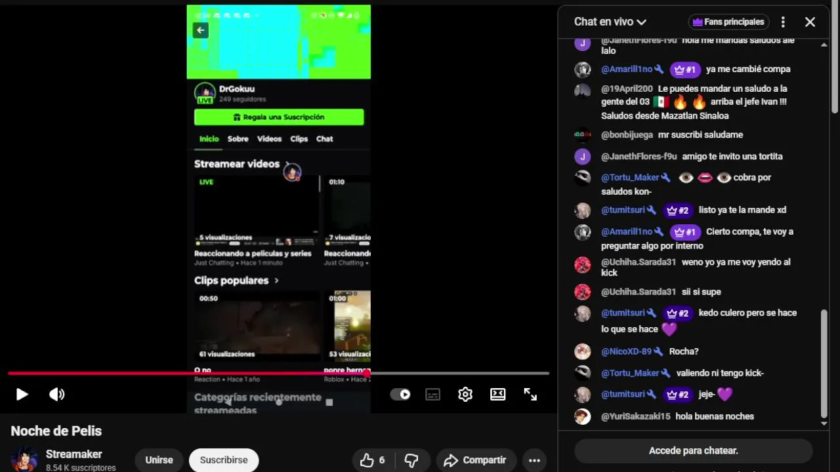The height and width of the screenshot is (472, 840).
Task: Enter fullscreen mode
Action: [530, 394]
